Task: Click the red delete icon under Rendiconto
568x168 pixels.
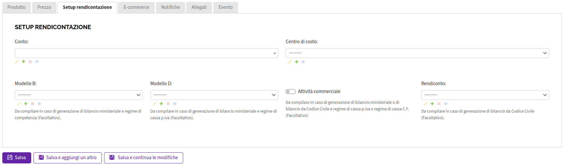Action: click(x=439, y=104)
